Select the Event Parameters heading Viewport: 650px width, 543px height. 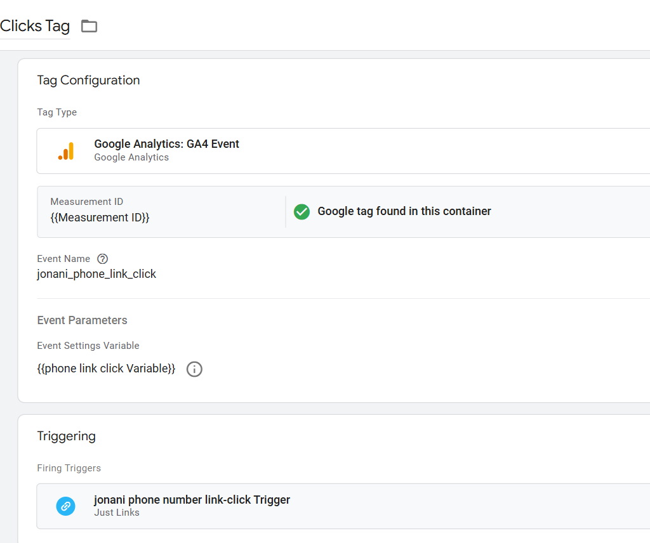(x=82, y=320)
